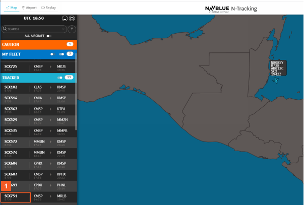The image size is (304, 205).
Task: Click MRLB destination of SCX751
Action: pyautogui.click(x=62, y=196)
